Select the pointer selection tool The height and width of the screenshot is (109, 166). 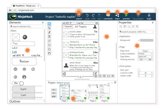pyautogui.click(x=49, y=24)
